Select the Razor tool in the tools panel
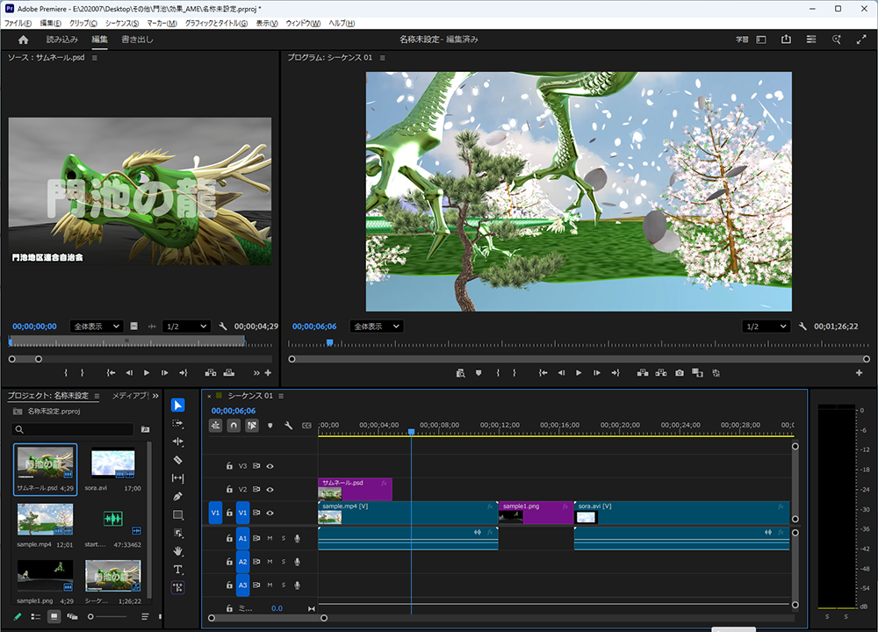The width and height of the screenshot is (878, 632). coord(178,460)
